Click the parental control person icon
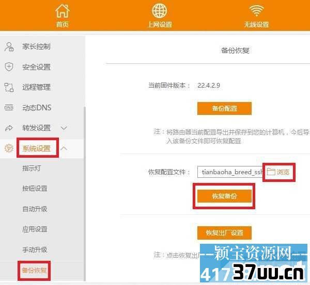 [x=9, y=47]
